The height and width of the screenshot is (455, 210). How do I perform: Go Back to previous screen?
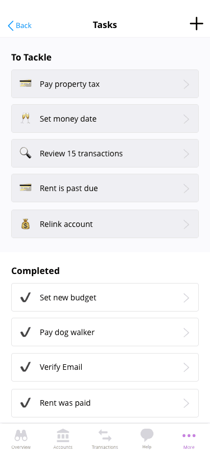pos(20,26)
